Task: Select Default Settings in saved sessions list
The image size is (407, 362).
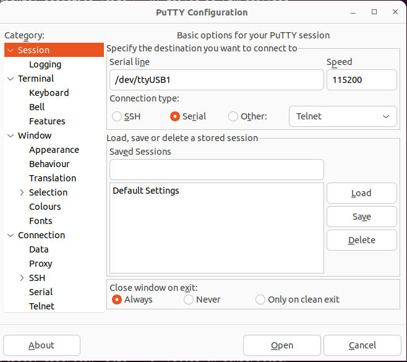Action: point(146,191)
